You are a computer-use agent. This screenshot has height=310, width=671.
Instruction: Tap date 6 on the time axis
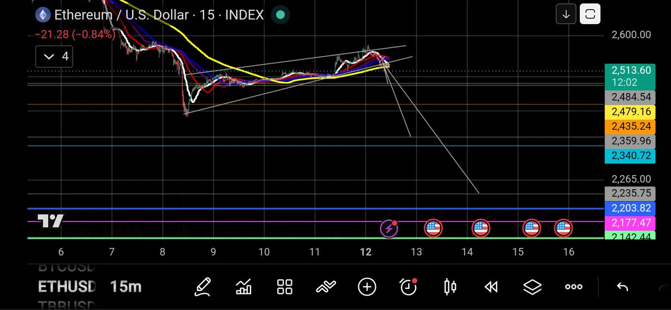pyautogui.click(x=60, y=252)
